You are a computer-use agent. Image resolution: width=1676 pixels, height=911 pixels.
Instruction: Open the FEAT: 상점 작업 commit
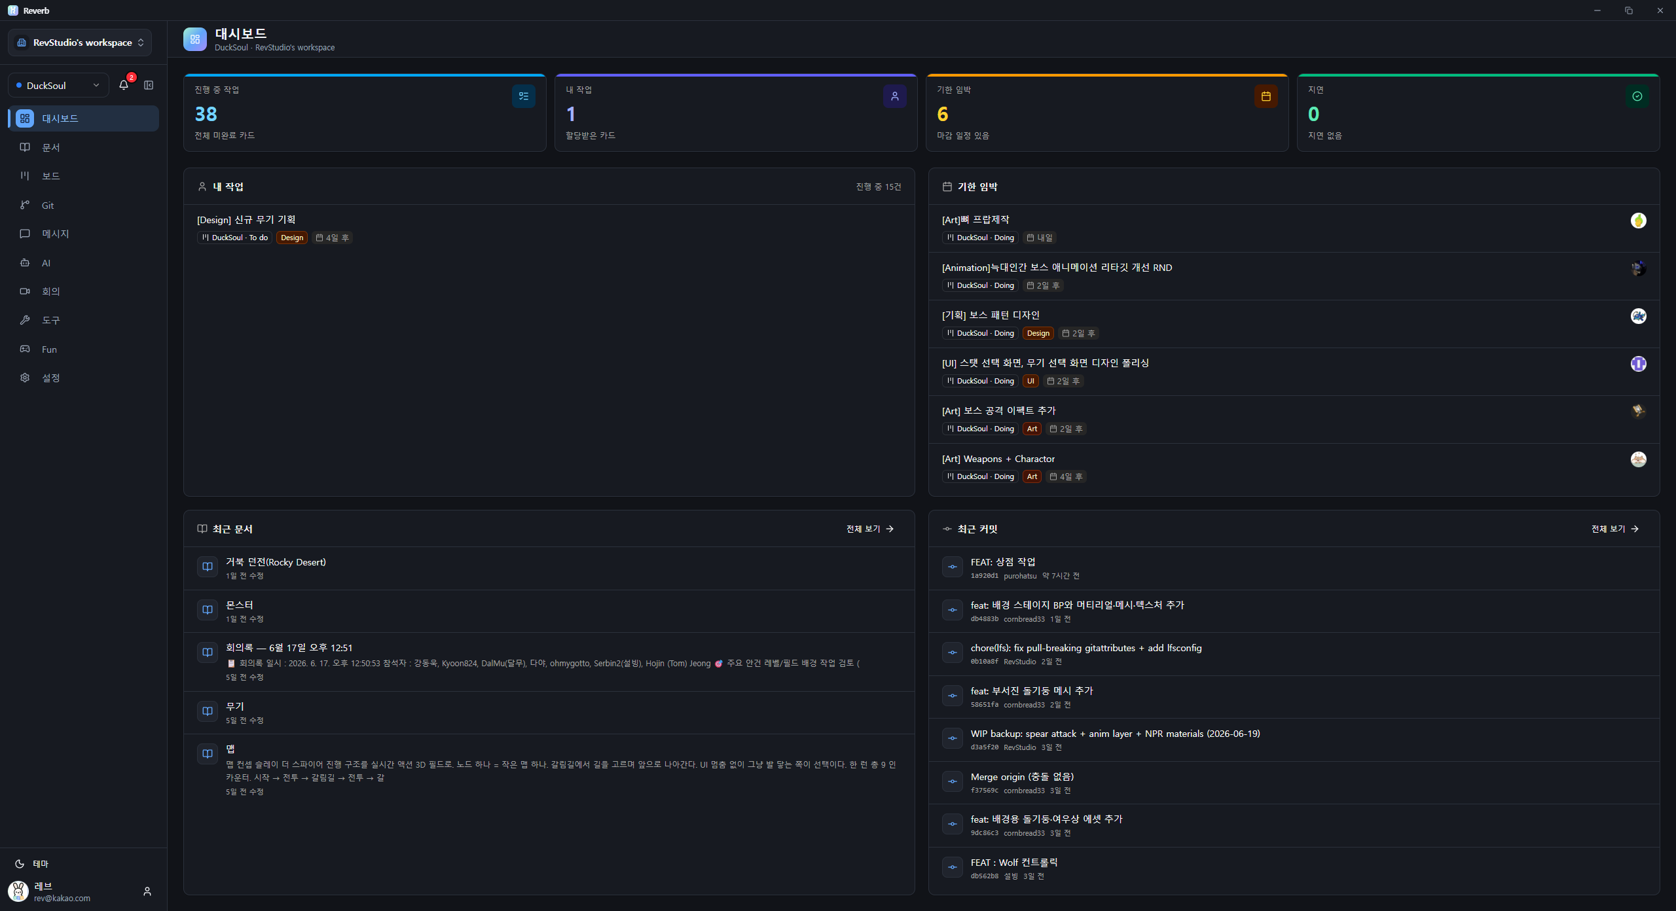pos(1294,568)
